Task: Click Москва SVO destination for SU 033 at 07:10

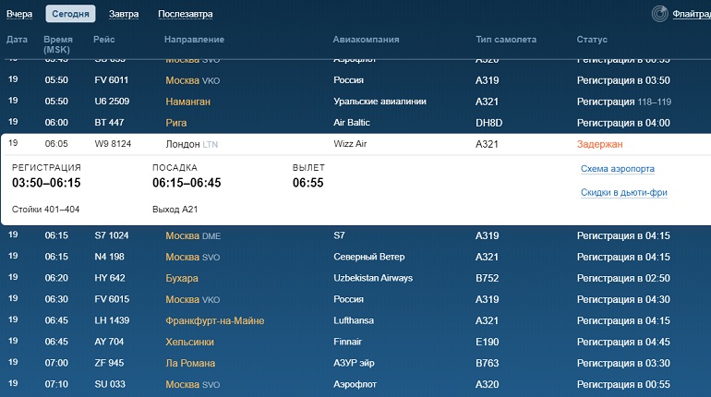Action: point(192,385)
